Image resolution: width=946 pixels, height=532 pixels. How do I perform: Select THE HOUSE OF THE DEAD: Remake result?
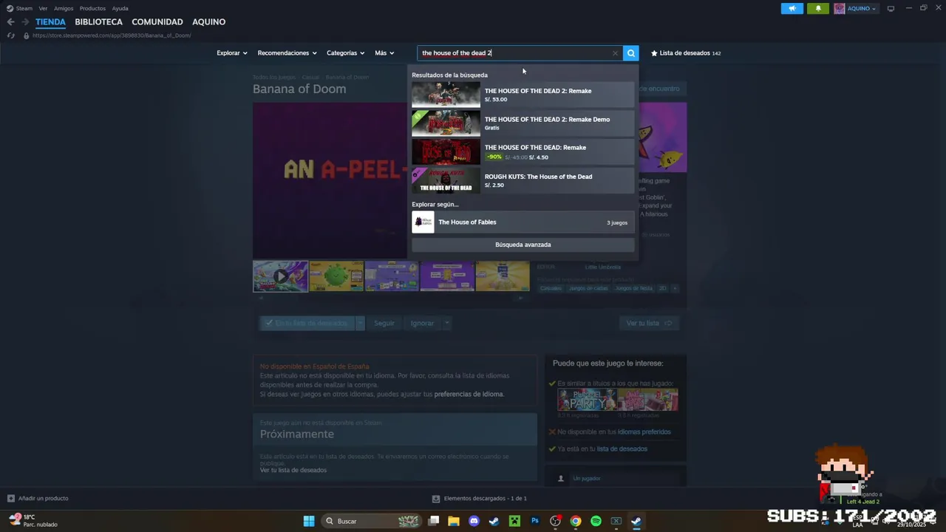[523, 151]
